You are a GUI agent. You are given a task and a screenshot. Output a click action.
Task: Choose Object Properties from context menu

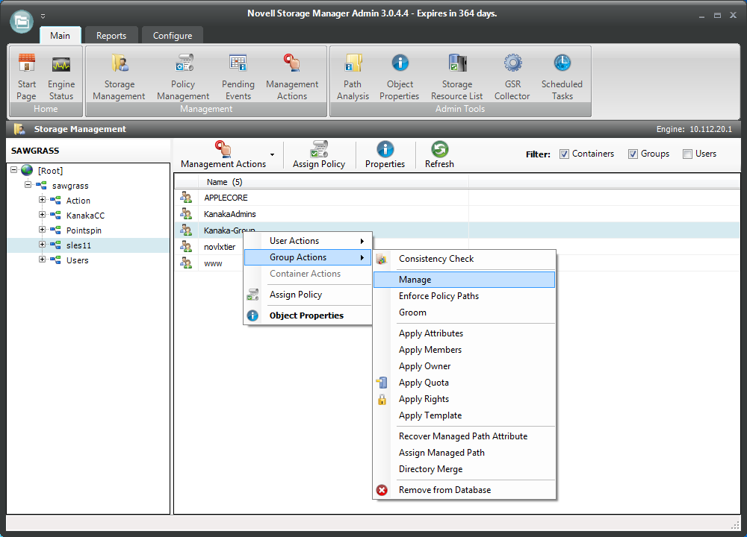(307, 315)
